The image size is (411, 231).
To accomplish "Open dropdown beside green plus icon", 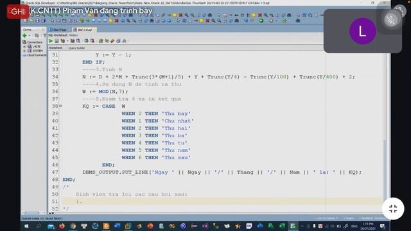I will tap(30, 36).
